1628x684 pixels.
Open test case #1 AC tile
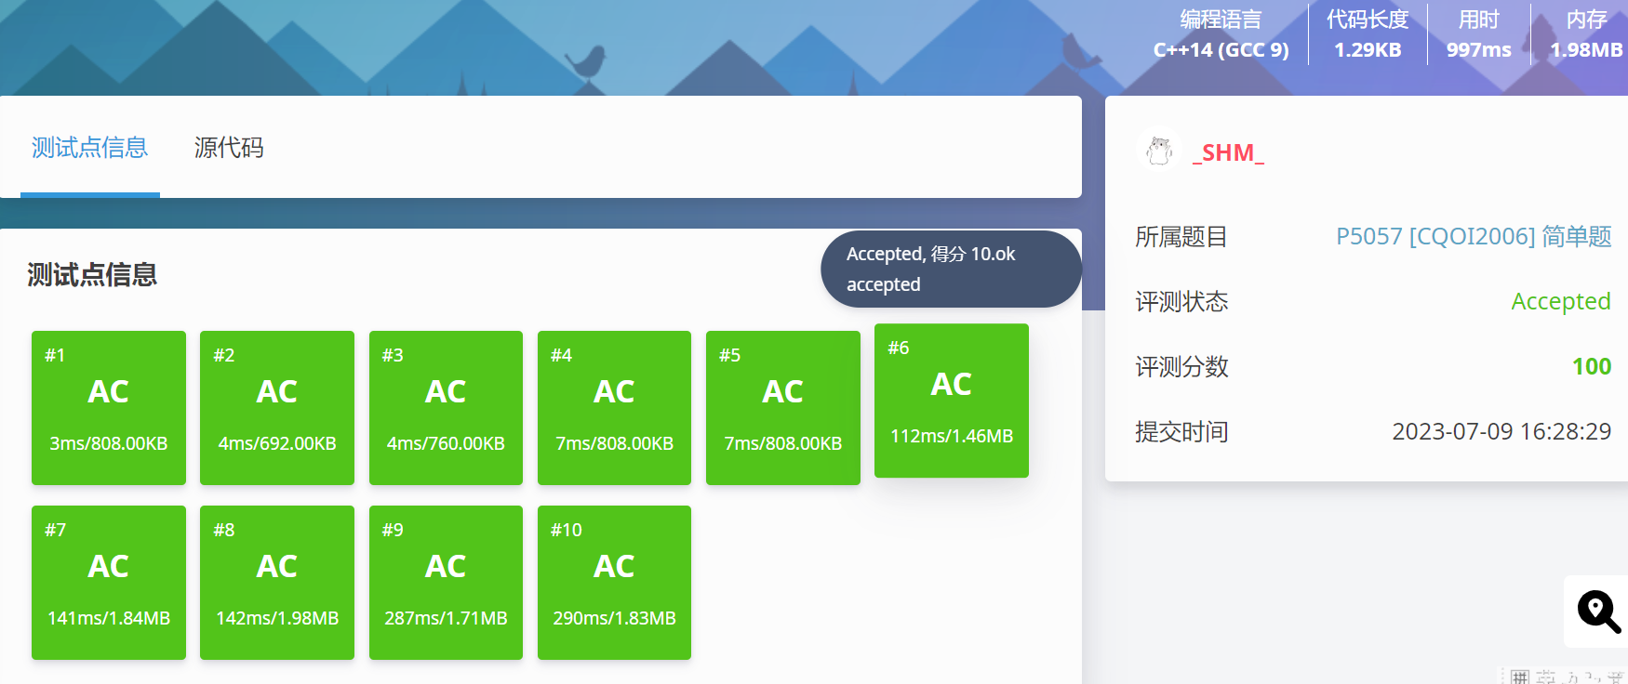point(109,408)
